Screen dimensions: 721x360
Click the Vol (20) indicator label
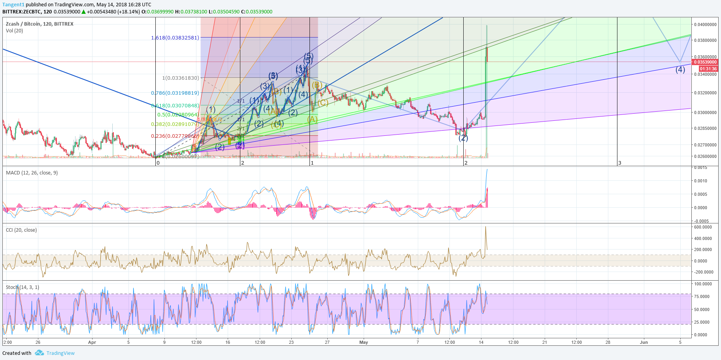click(x=14, y=30)
